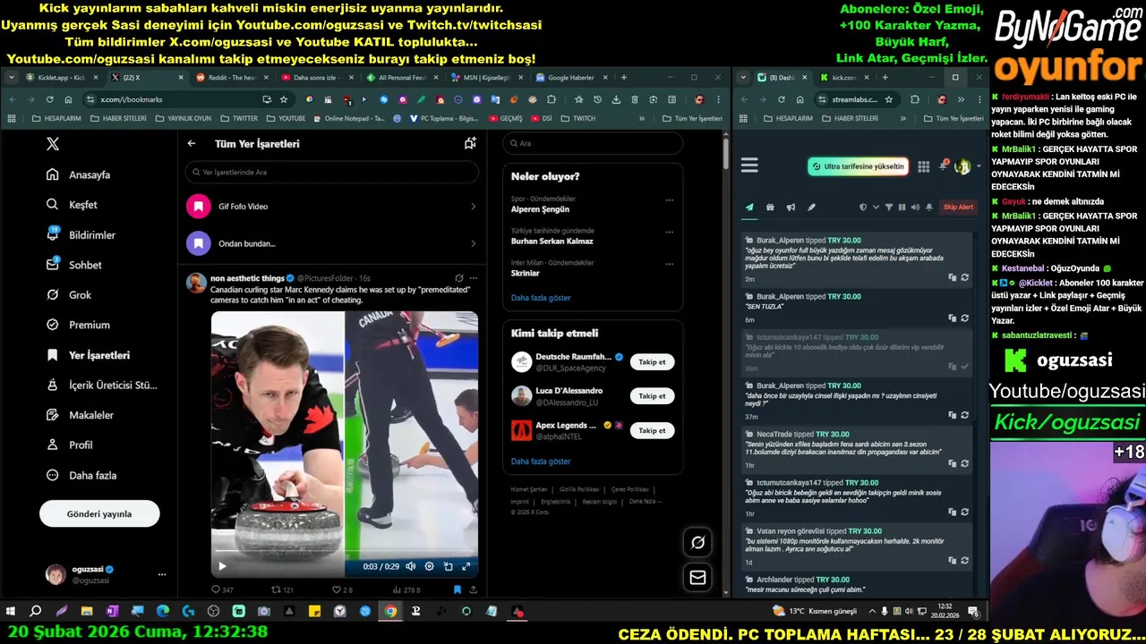Seek the curling video progress bar
The width and height of the screenshot is (1146, 644).
(345, 552)
